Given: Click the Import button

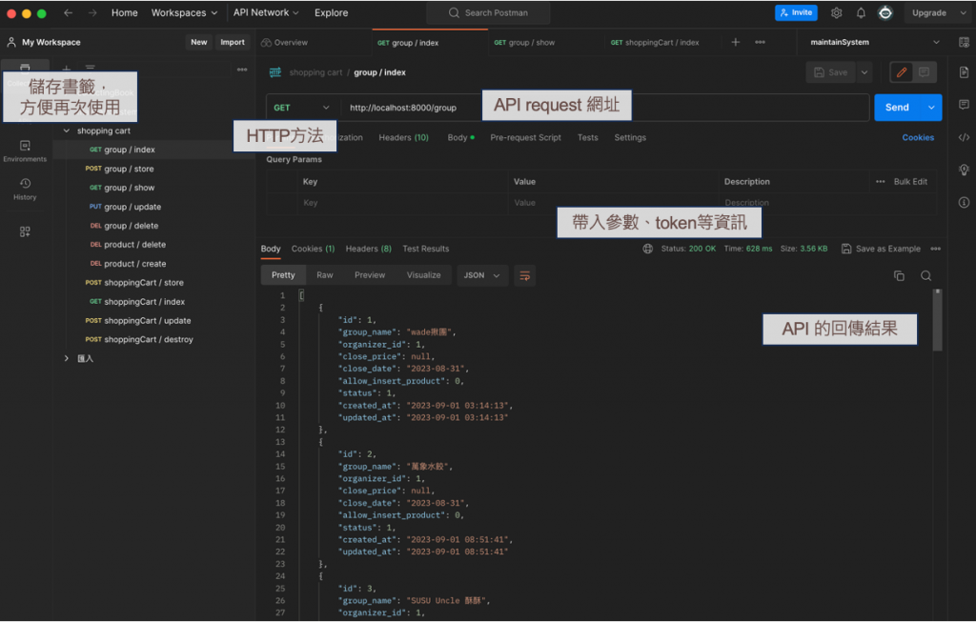Looking at the screenshot, I should pyautogui.click(x=233, y=42).
